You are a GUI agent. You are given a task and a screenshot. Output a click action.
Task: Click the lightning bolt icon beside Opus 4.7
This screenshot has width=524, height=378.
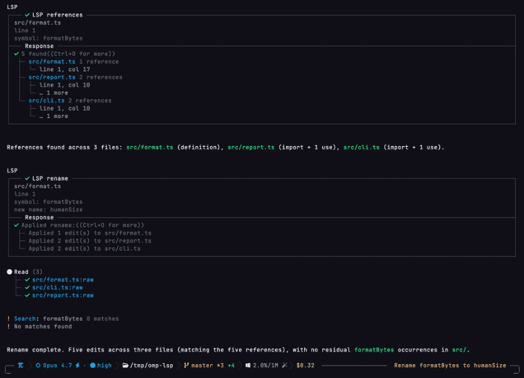(x=78, y=366)
